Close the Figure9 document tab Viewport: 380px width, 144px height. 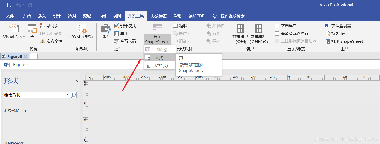[x=26, y=57]
